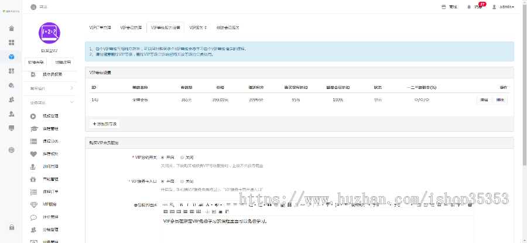Switch to the VIP会员管理 tab
Viewport: 527px width, 243px height.
point(131,28)
